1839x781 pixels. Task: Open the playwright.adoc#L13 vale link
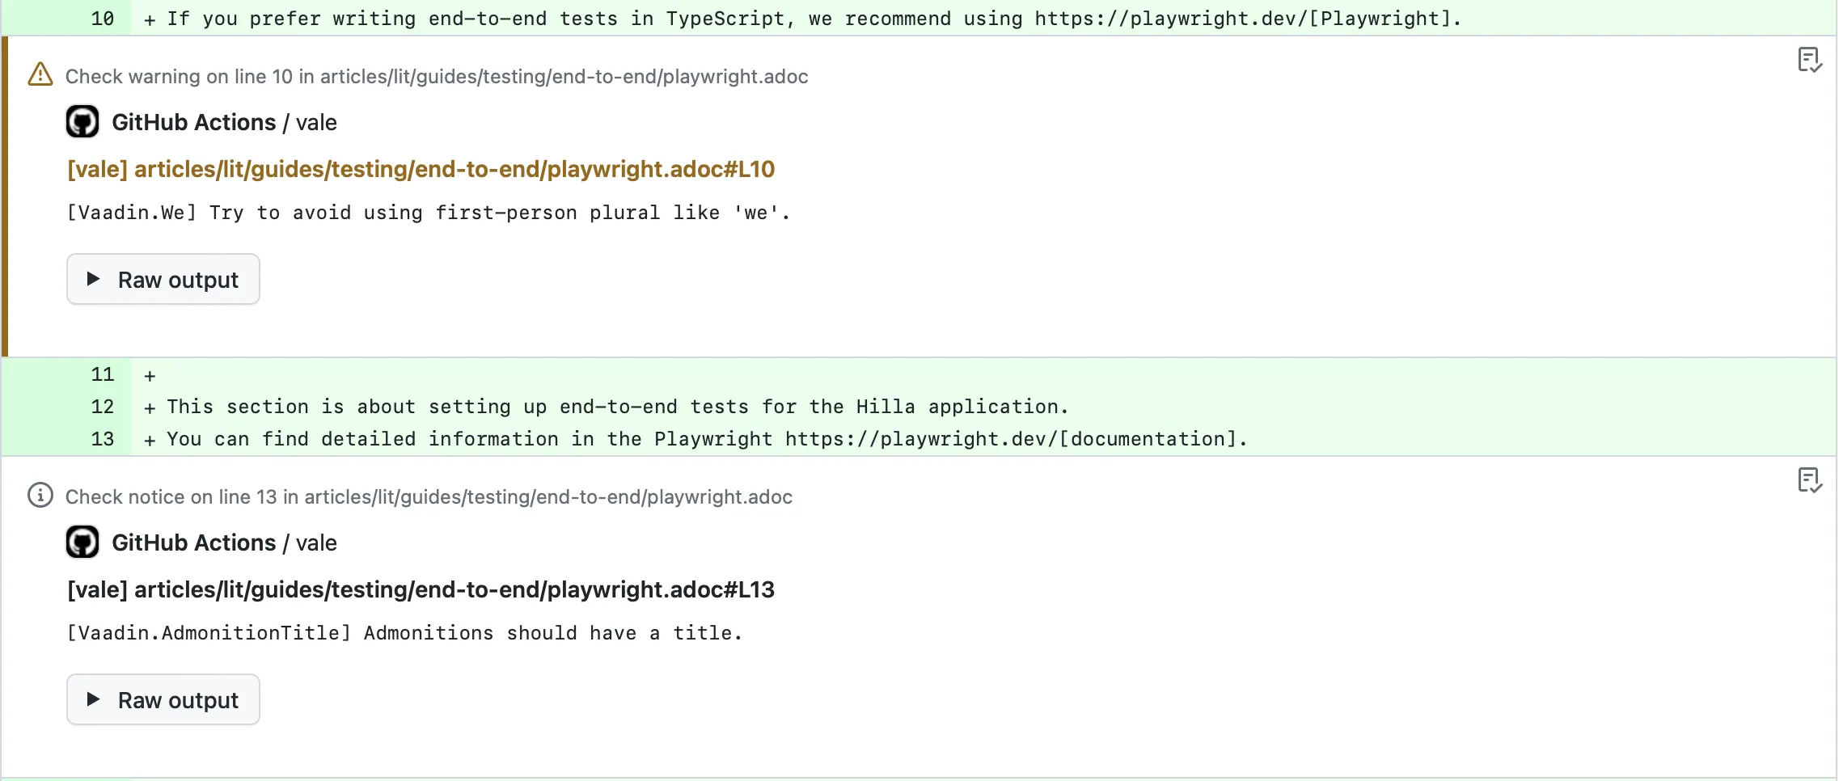click(x=419, y=589)
